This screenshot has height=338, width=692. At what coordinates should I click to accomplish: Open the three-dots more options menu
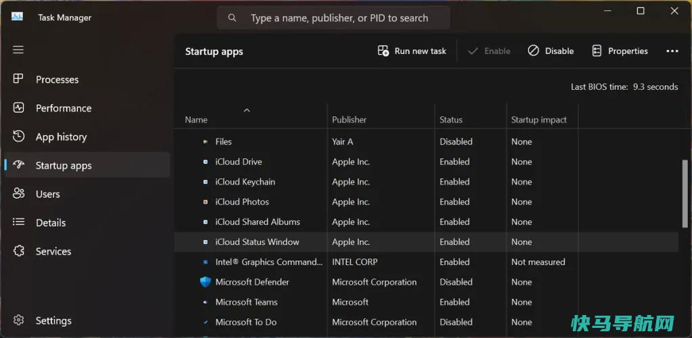672,51
